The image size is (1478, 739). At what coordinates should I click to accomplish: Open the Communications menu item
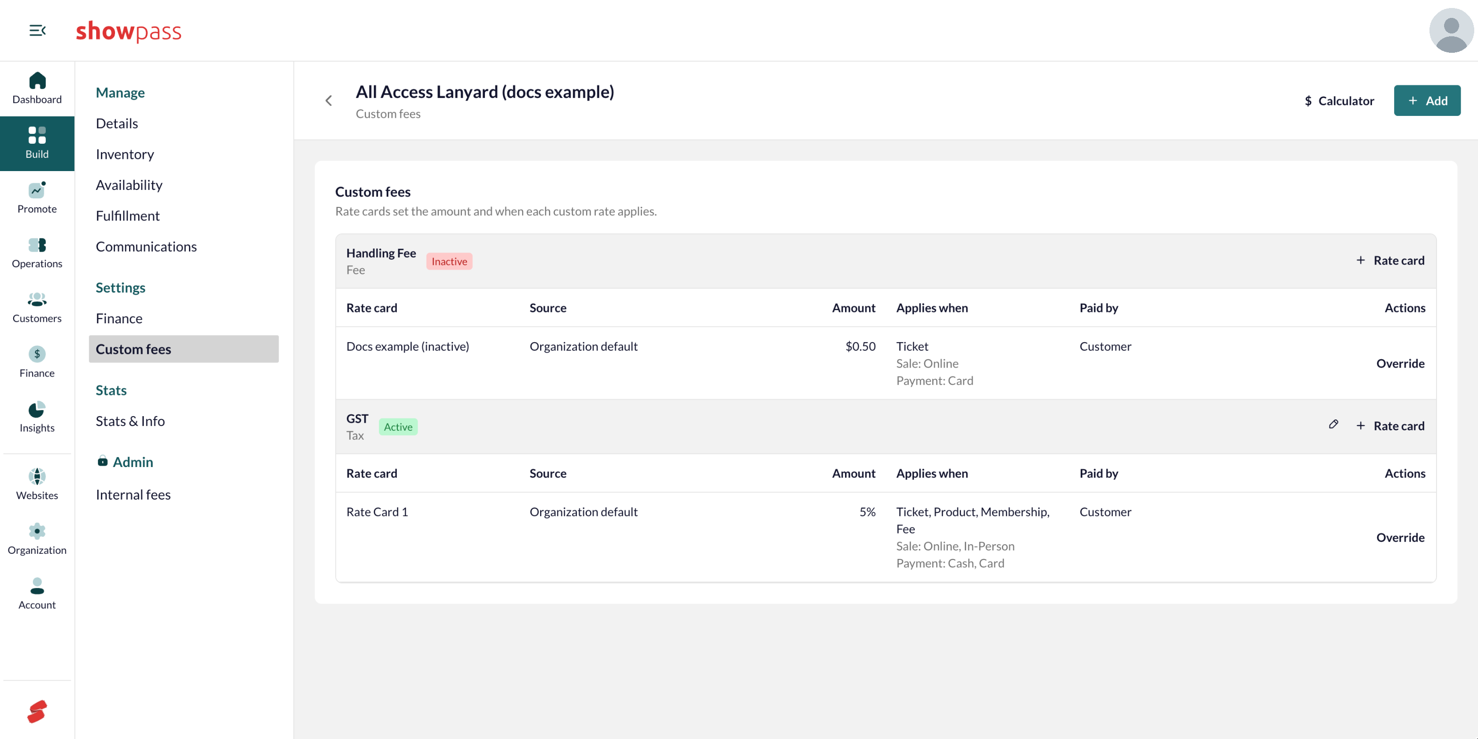(x=146, y=246)
